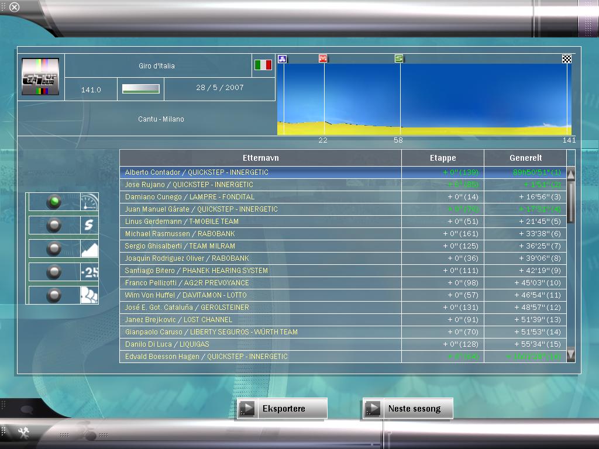Click the green sprint marker on profile

point(399,58)
